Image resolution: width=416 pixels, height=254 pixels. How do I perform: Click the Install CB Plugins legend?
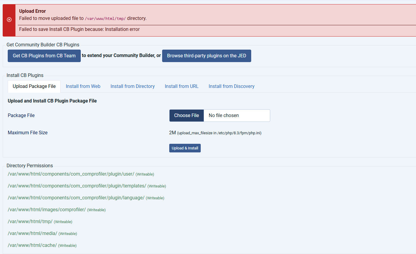(25, 75)
